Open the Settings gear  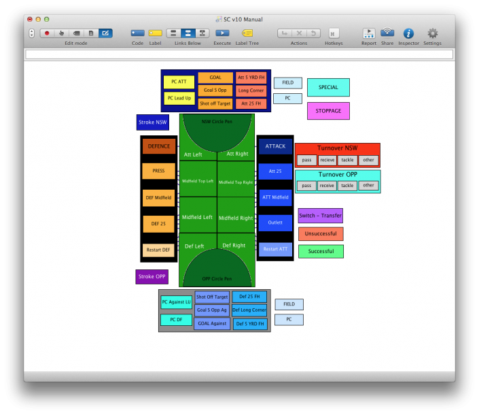432,33
